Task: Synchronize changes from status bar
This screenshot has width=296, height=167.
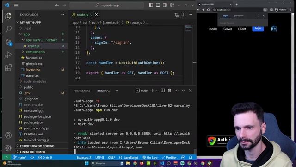Action: pos(32,157)
